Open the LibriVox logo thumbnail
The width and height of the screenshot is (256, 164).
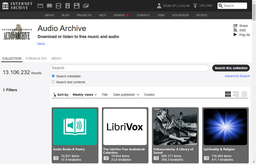pos(125,127)
